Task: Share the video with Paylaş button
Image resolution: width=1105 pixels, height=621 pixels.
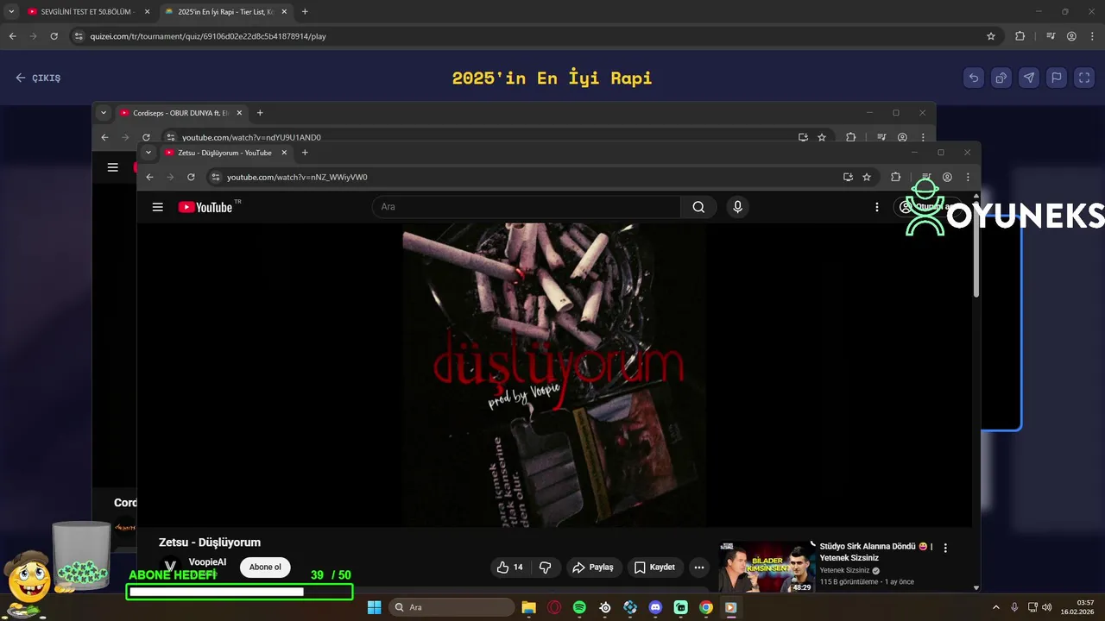Action: (593, 567)
